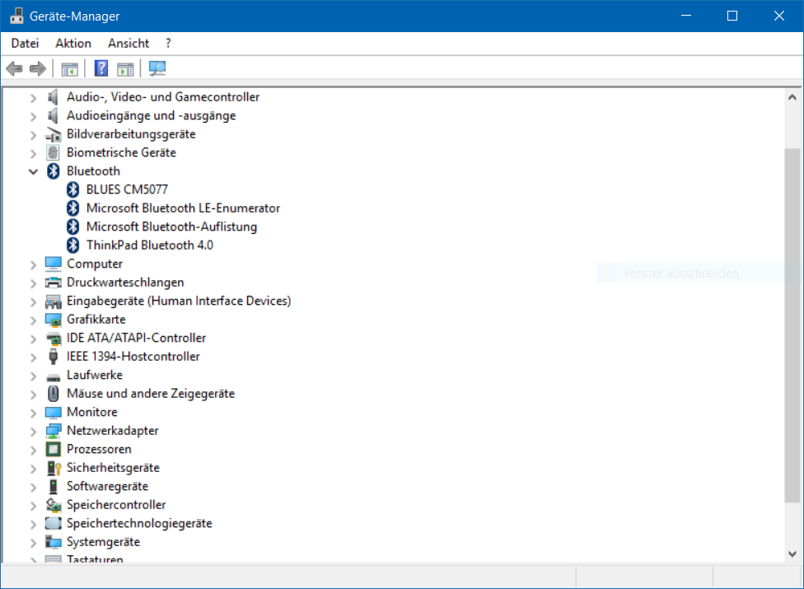Open the Ansicht menu
The image size is (804, 589).
point(129,44)
